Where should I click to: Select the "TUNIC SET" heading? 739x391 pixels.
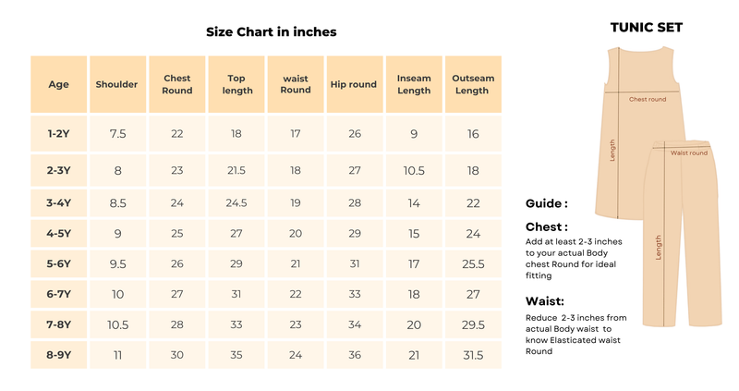pyautogui.click(x=646, y=28)
